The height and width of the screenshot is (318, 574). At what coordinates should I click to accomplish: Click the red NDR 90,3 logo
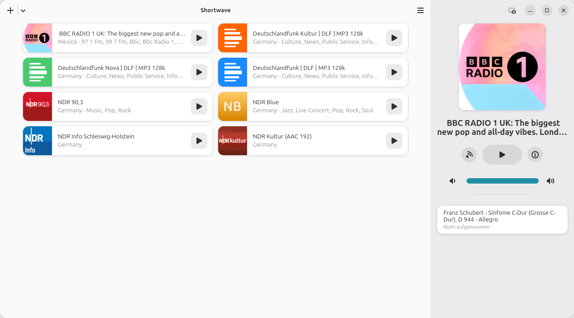tap(37, 106)
